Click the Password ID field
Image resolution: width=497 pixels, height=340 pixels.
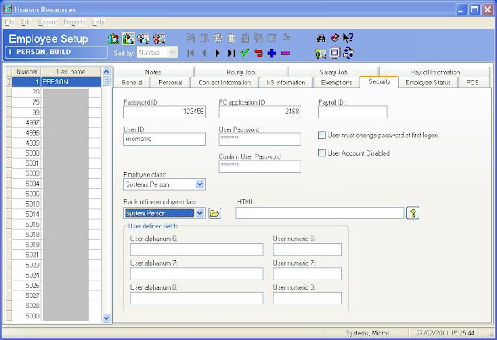tap(165, 112)
